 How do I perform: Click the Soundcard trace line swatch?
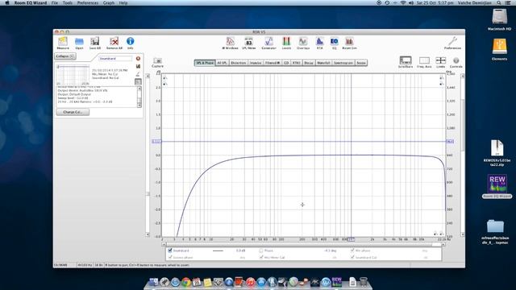[x=218, y=251]
